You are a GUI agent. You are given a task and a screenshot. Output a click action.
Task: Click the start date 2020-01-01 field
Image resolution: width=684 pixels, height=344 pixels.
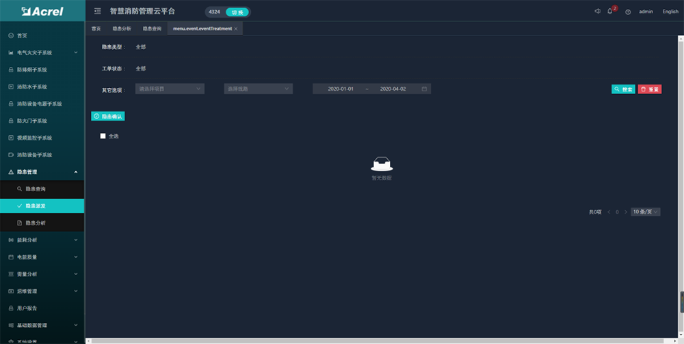point(341,89)
